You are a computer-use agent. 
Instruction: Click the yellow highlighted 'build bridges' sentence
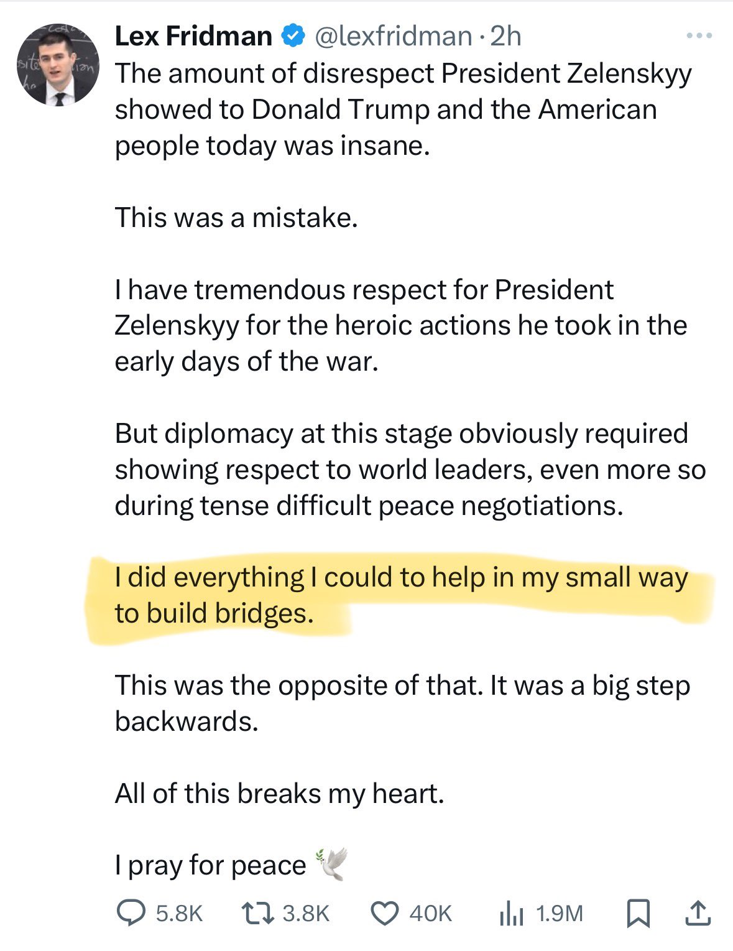pos(401,595)
